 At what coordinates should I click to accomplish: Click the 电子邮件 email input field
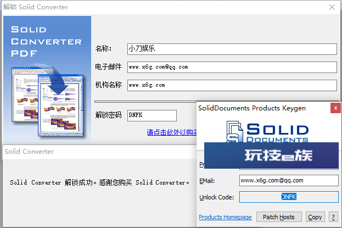pyautogui.click(x=232, y=67)
